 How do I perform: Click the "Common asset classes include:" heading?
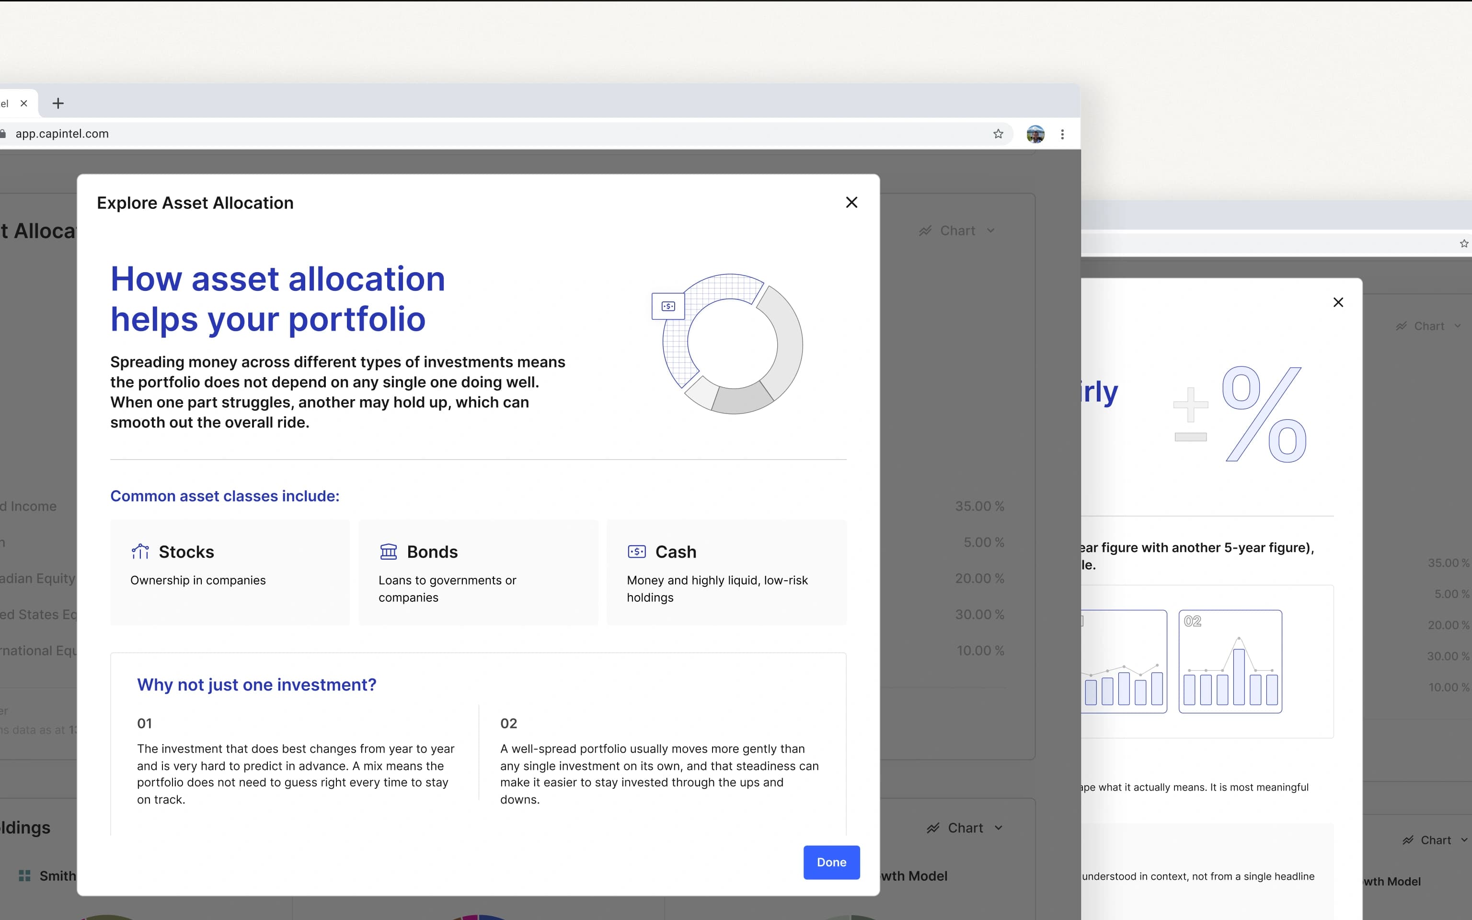point(224,496)
